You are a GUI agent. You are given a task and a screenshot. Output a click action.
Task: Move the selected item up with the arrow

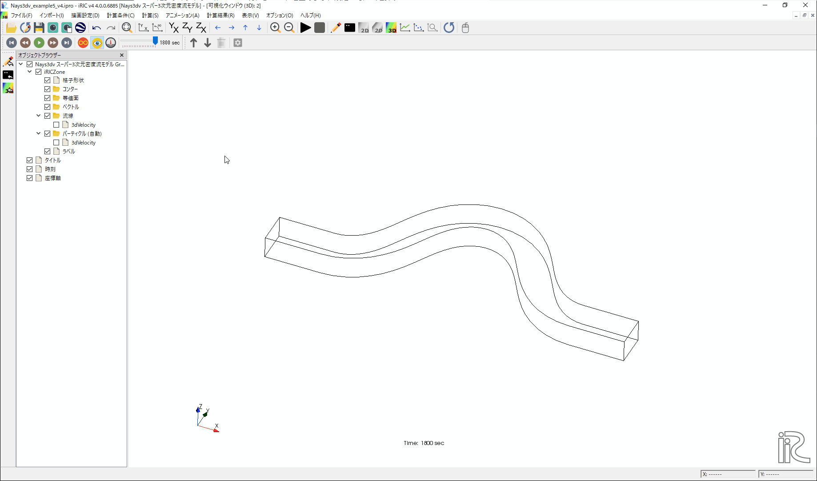coord(194,43)
